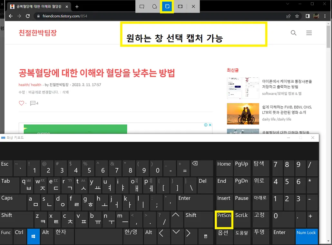Image resolution: width=332 pixels, height=245 pixels.
Task: Open the health/health category link
Action: [x=30, y=84]
